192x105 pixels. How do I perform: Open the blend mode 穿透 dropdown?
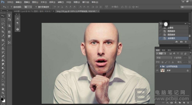(x=164, y=58)
